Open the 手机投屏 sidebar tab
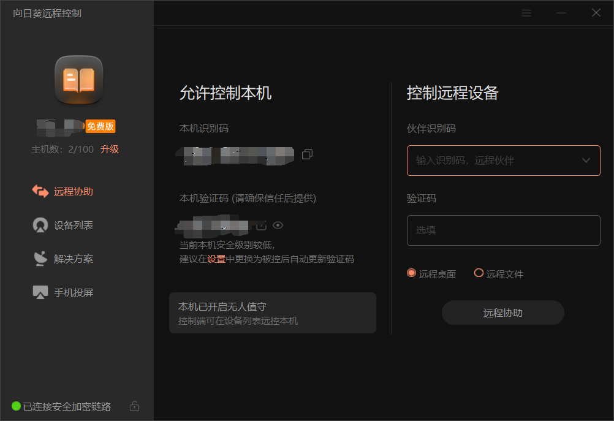614x421 pixels. coord(63,292)
